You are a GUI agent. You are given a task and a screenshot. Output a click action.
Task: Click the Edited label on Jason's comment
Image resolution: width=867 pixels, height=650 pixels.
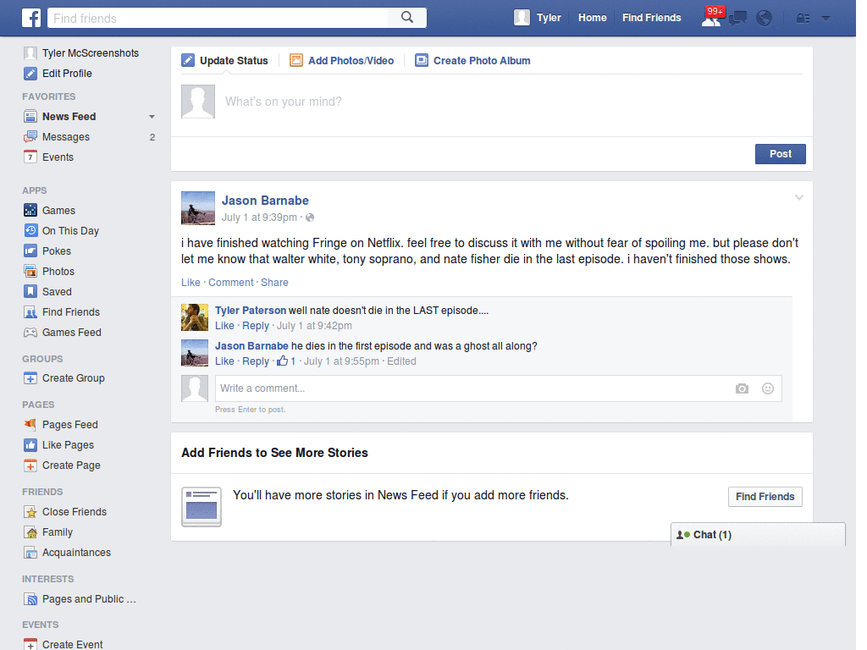click(401, 361)
